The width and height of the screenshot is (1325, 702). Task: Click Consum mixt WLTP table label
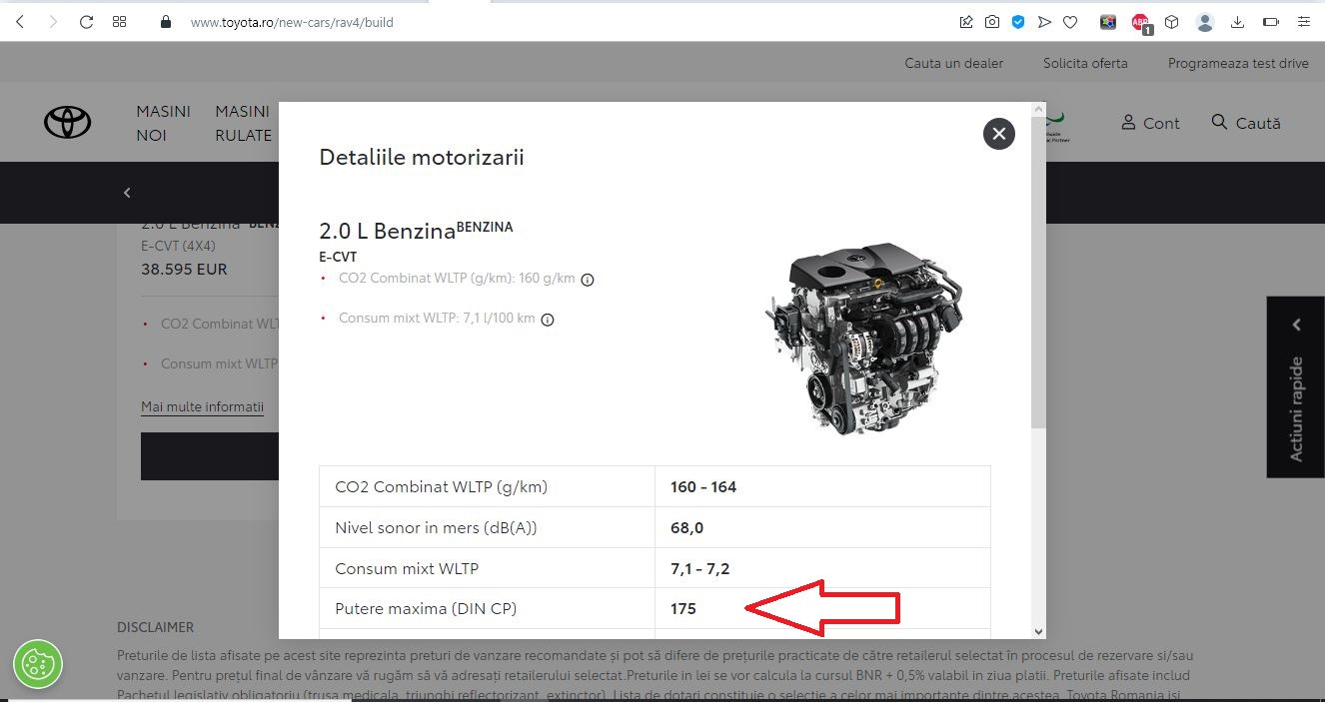tap(407, 568)
